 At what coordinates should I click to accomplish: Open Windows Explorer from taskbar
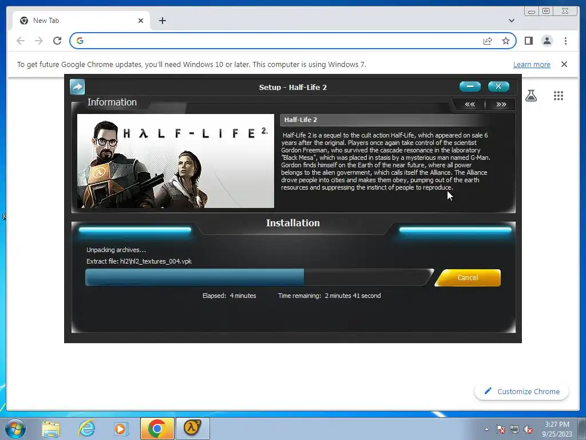pyautogui.click(x=51, y=429)
